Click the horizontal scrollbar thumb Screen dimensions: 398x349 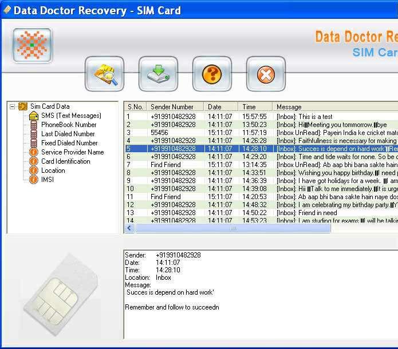(233, 228)
